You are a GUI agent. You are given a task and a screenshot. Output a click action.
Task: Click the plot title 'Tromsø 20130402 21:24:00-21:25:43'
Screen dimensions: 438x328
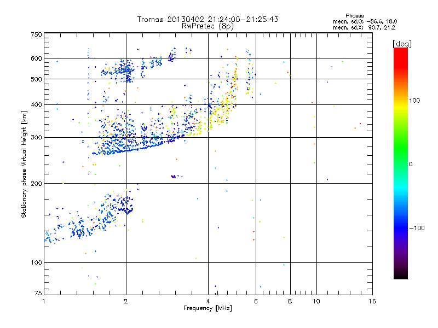pyautogui.click(x=208, y=19)
